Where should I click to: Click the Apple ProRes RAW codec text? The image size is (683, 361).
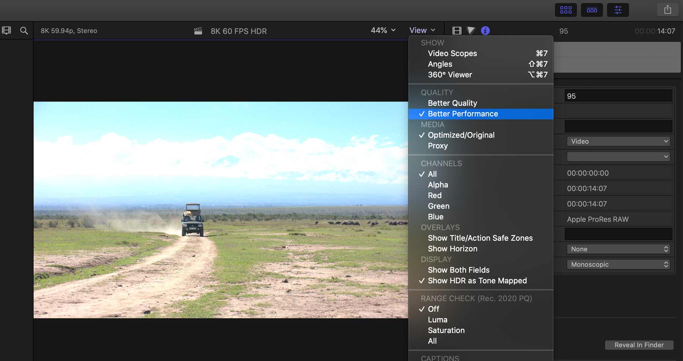click(x=598, y=219)
